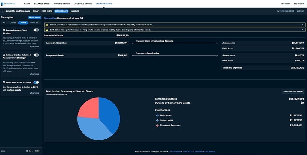Click the Designated Assets row
307x155 pixels.
(x=86, y=55)
